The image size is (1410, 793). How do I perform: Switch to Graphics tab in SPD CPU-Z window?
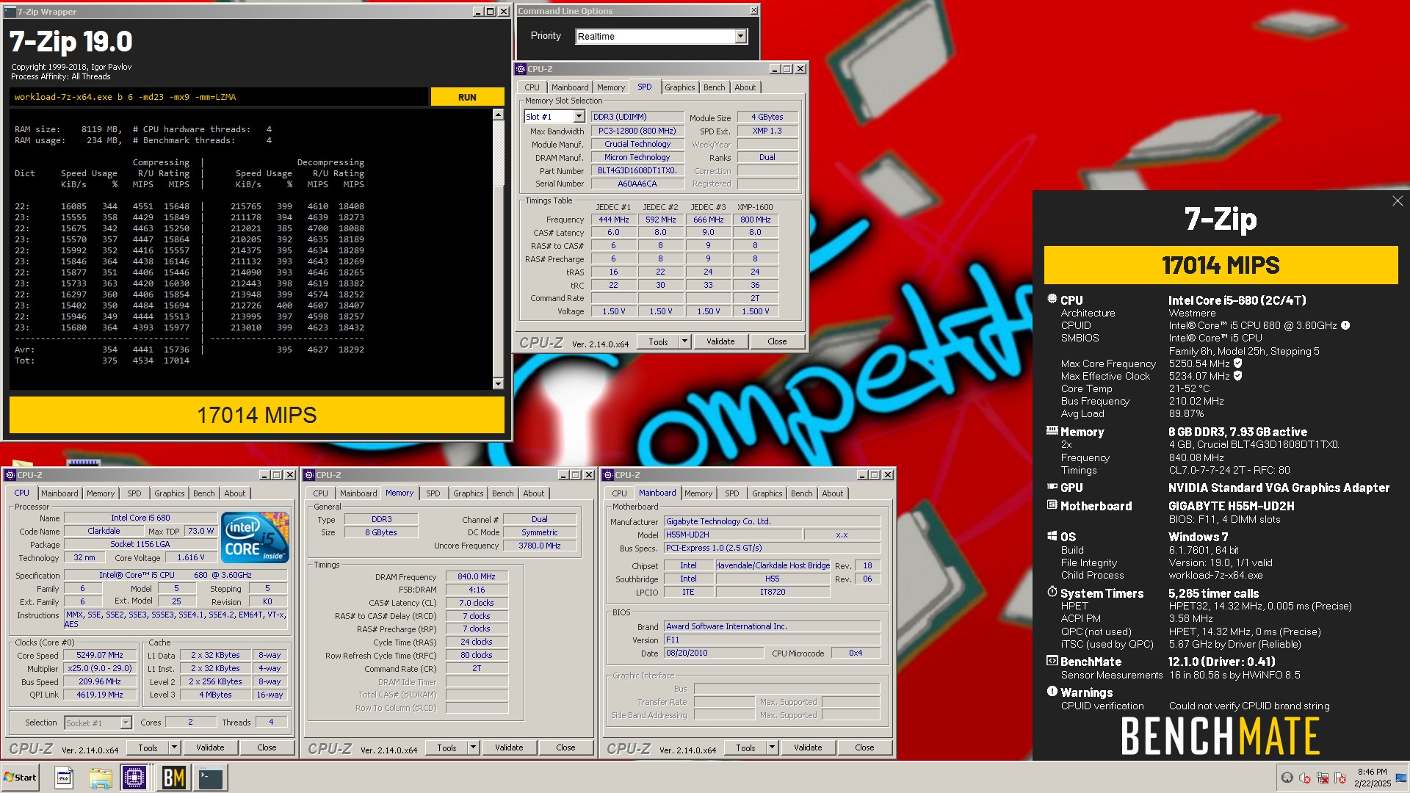(679, 87)
